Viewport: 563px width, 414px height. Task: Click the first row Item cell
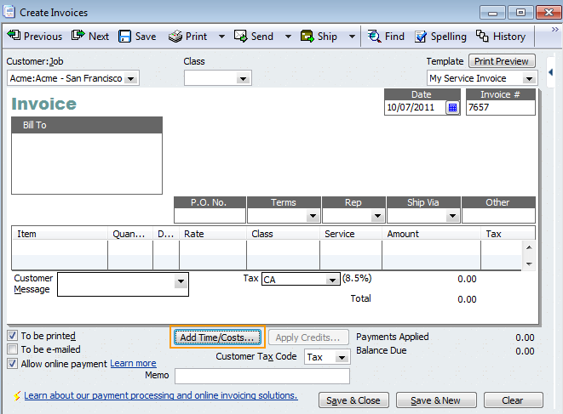point(60,247)
